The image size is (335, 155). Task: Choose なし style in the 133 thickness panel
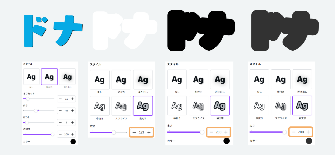click(100, 80)
